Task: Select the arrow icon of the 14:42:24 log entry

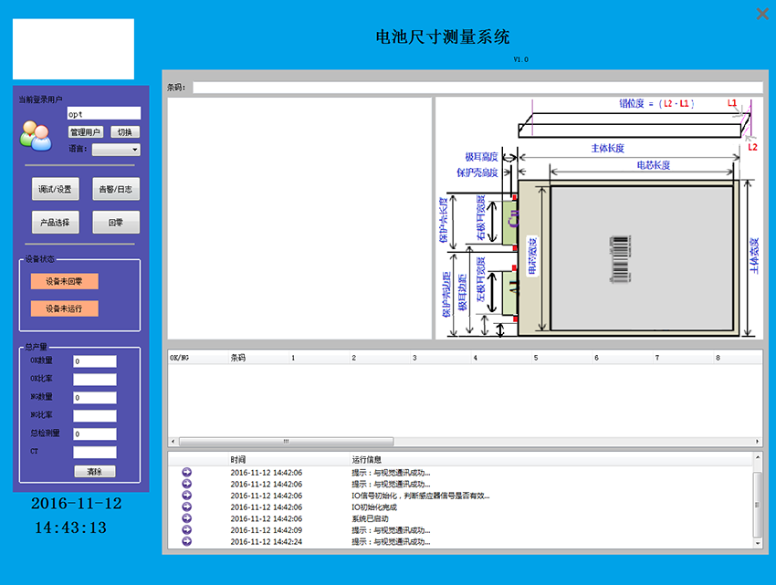Action: (x=187, y=541)
